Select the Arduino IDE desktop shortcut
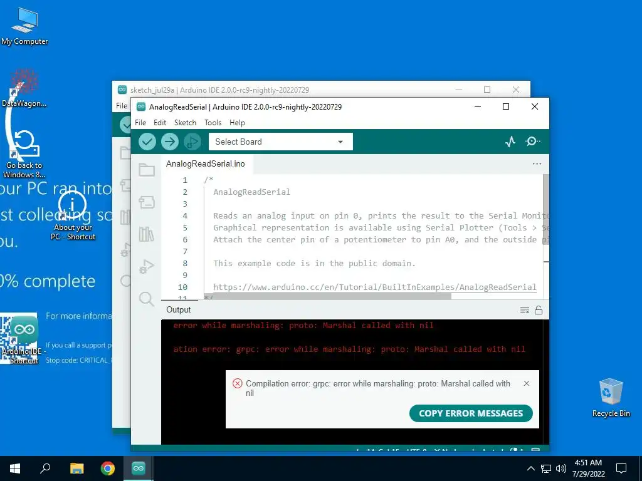 tap(24, 341)
